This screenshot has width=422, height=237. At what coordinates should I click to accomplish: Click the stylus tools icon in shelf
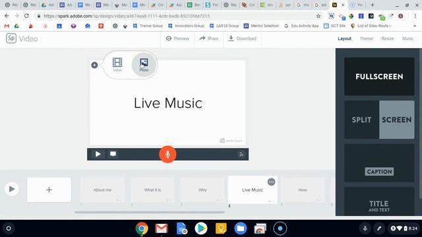379,228
